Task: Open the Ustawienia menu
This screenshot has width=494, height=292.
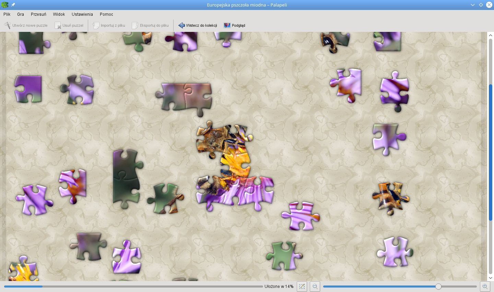Action: [82, 14]
